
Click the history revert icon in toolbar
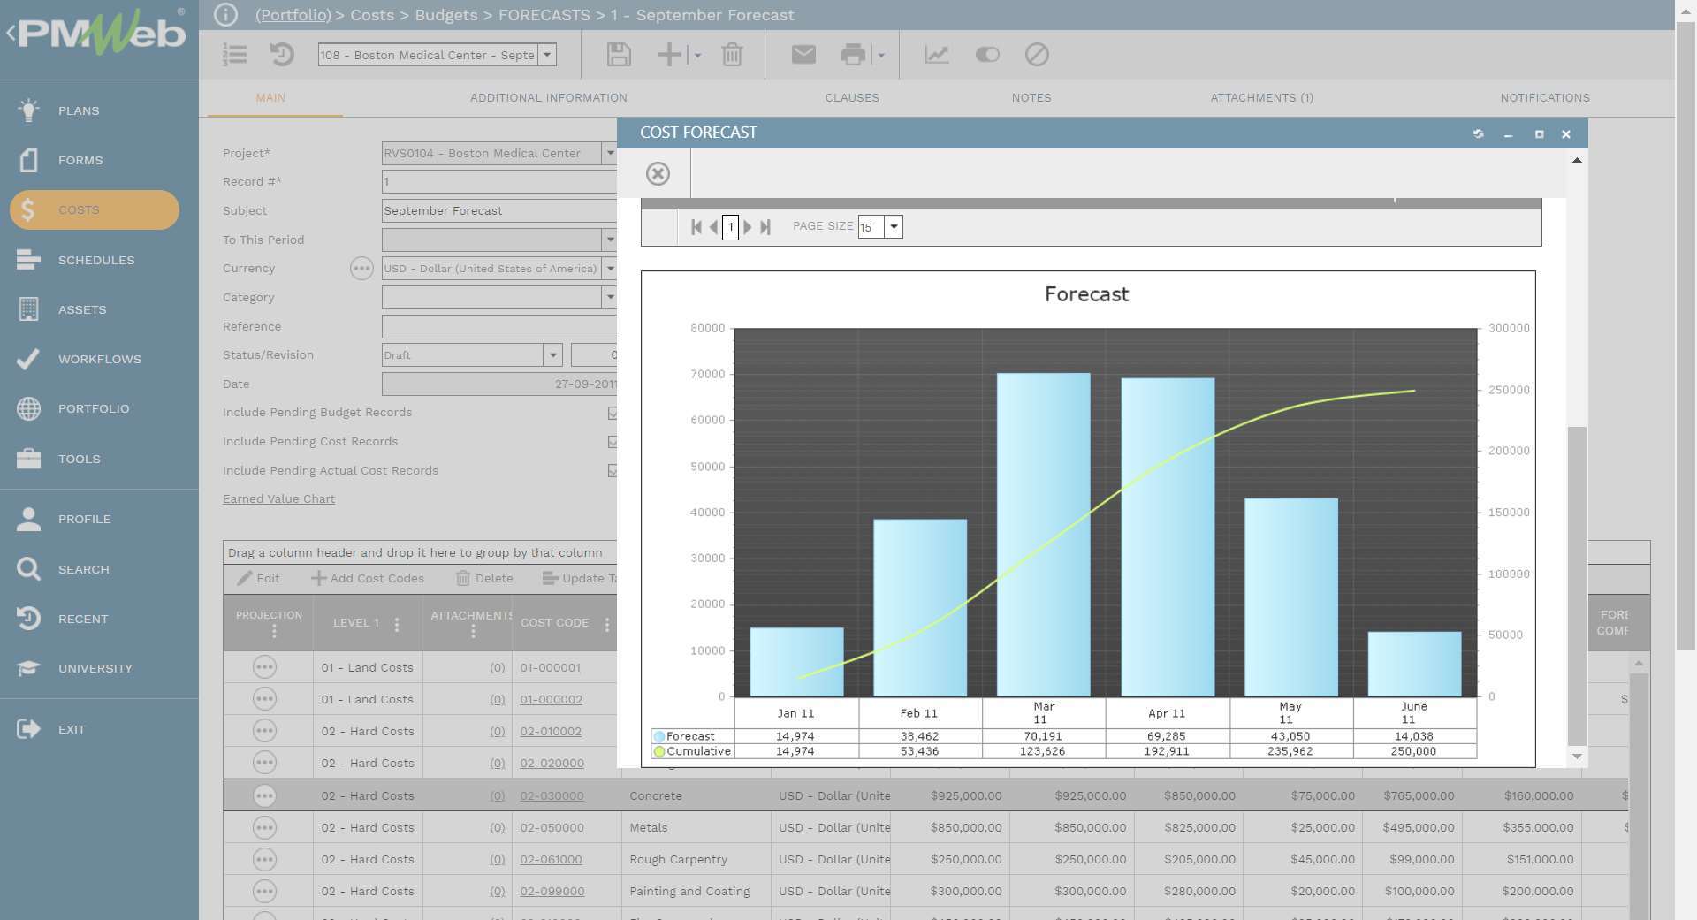point(282,55)
